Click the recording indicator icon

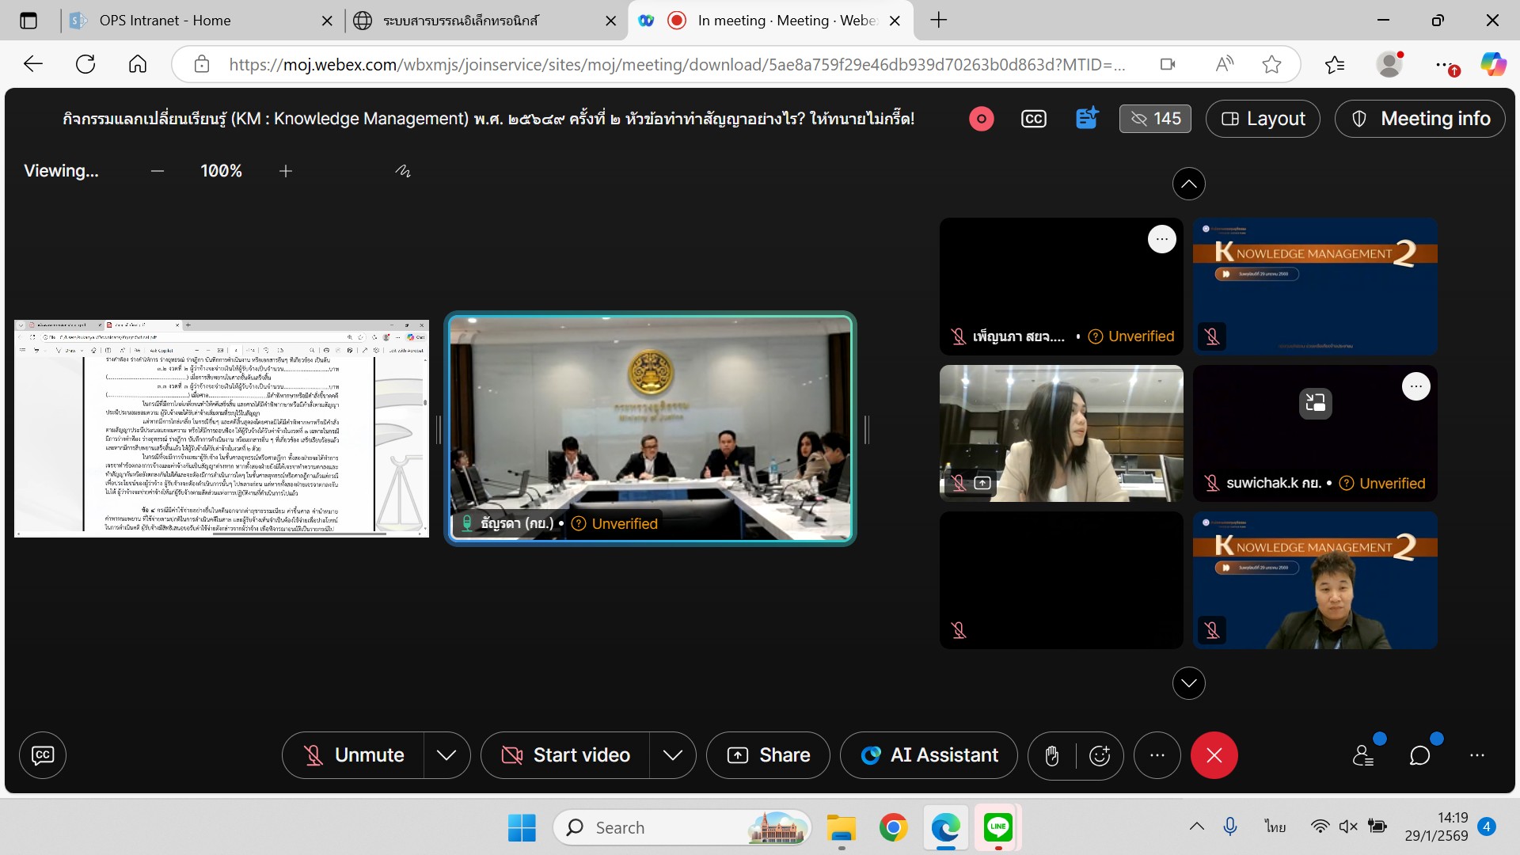[x=981, y=119]
